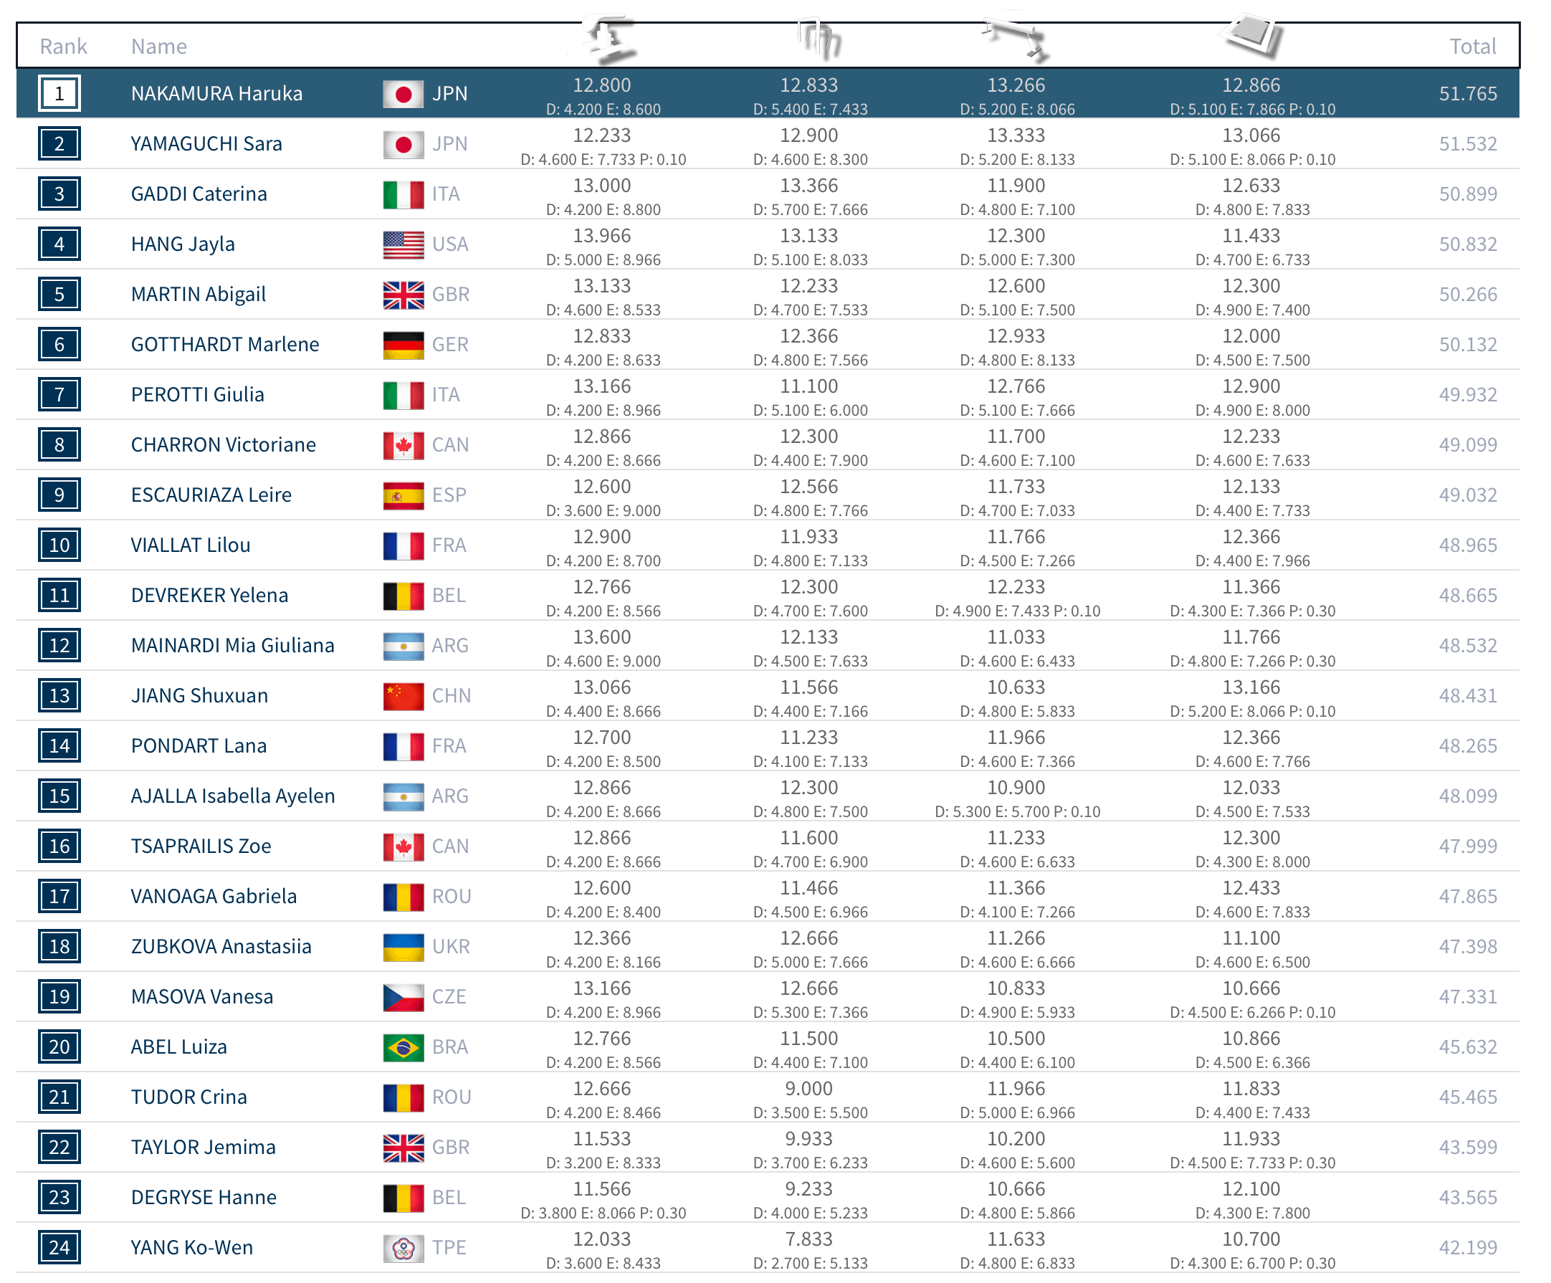Sort by the Name column header
1551x1283 pixels.
(x=159, y=47)
